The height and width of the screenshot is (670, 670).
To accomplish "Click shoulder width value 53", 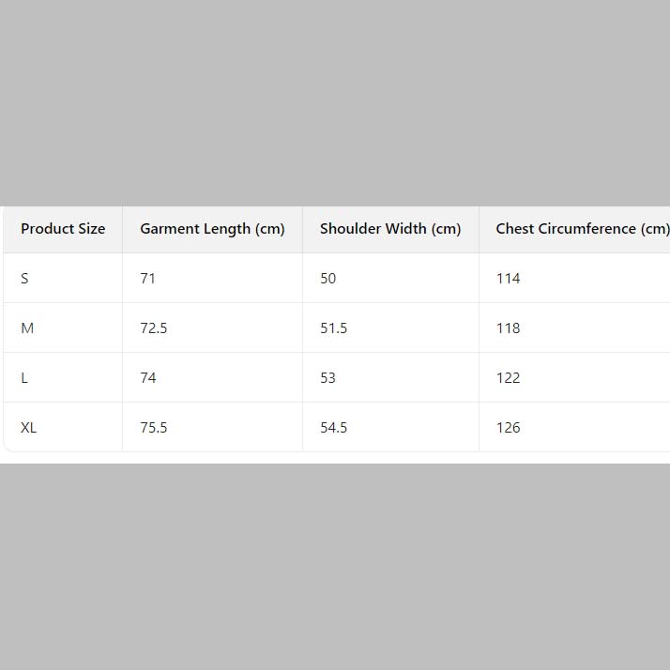I will 328,378.
